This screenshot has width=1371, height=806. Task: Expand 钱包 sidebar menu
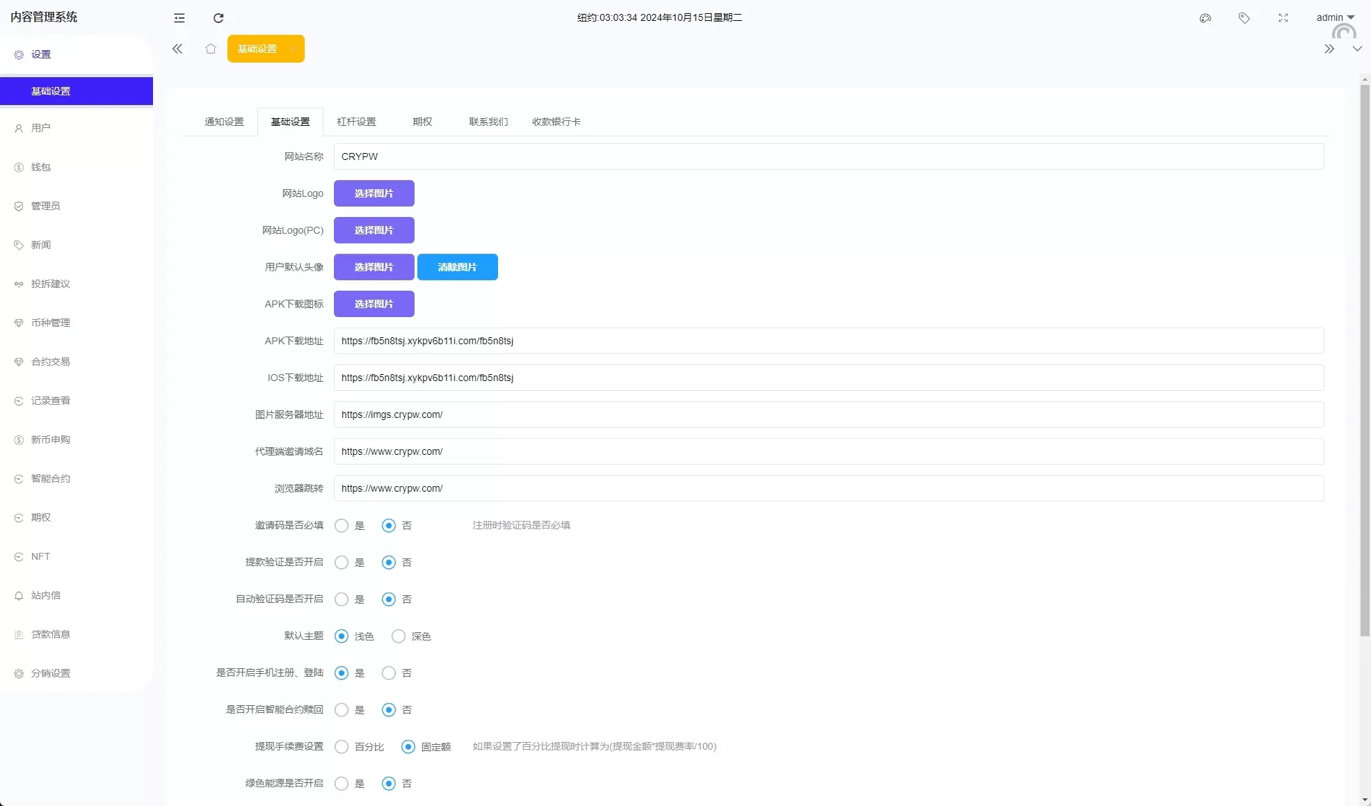pyautogui.click(x=41, y=167)
